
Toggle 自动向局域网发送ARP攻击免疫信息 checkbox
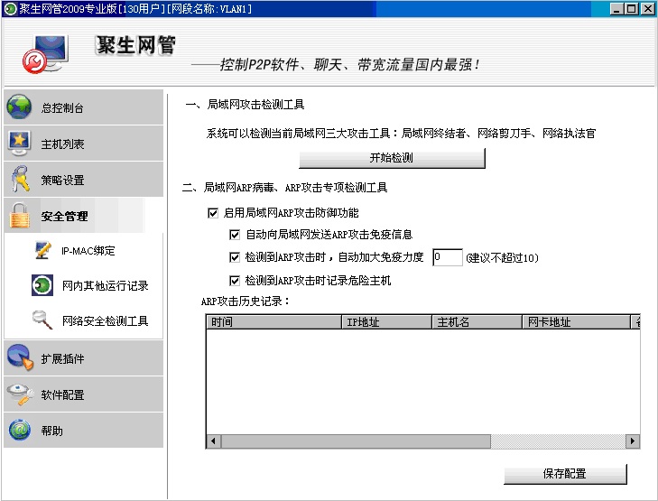click(x=235, y=235)
